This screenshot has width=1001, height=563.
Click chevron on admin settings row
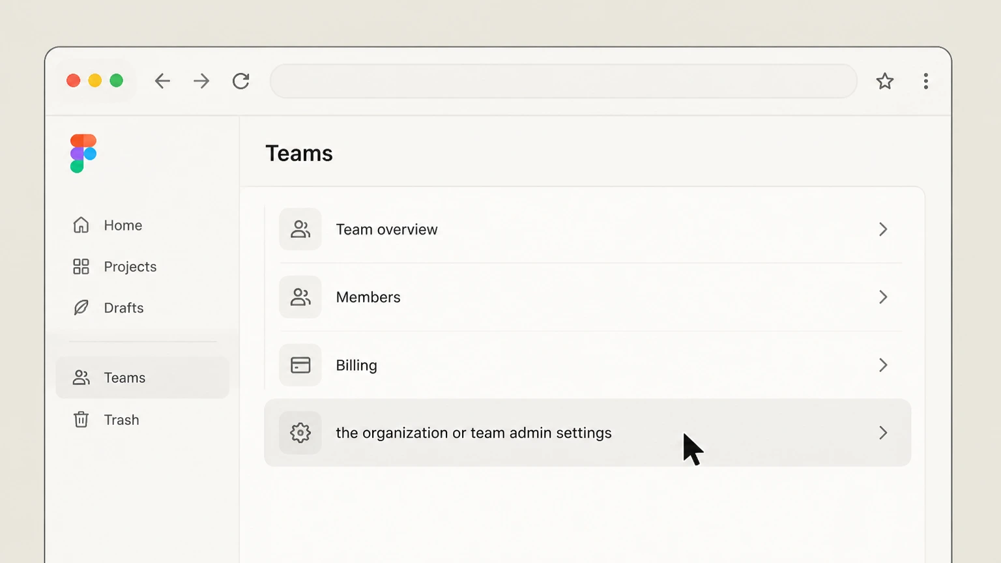point(883,433)
